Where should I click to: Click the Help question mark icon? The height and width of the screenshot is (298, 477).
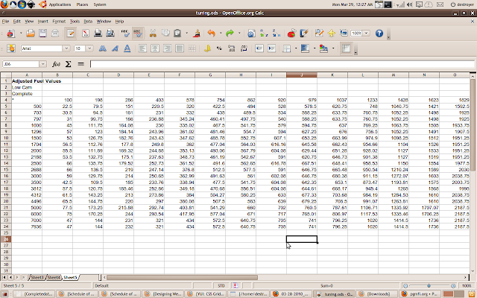point(379,34)
